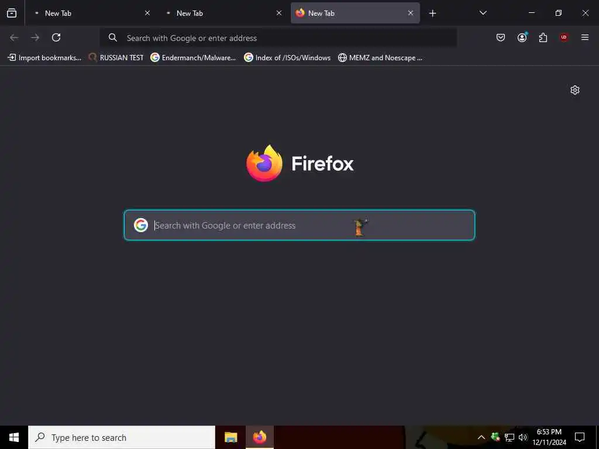The width and height of the screenshot is (599, 449).
Task: Click the green security tray icon
Action: 495,437
